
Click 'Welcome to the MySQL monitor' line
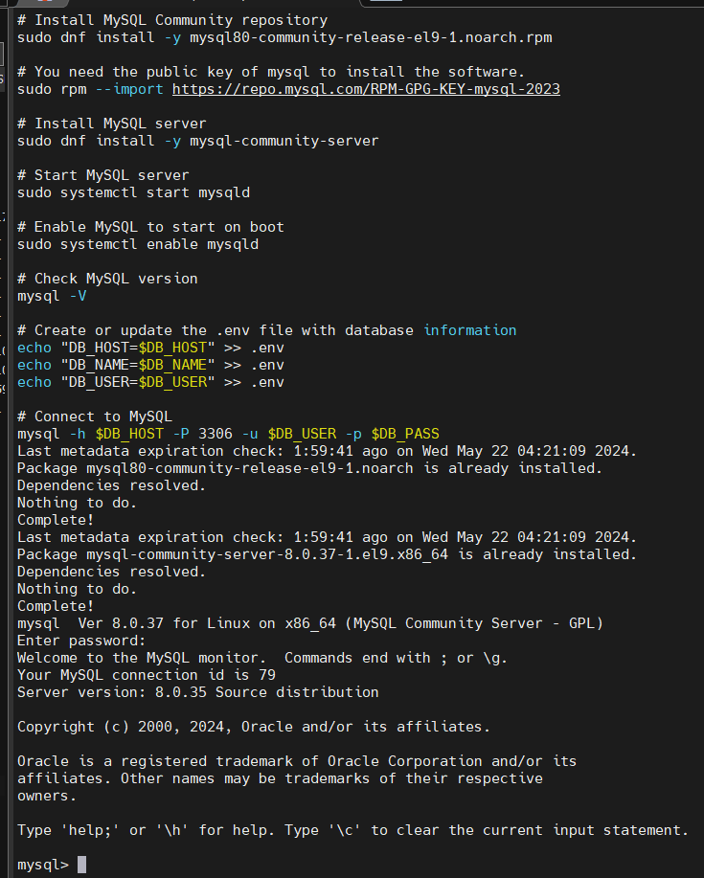click(x=262, y=658)
